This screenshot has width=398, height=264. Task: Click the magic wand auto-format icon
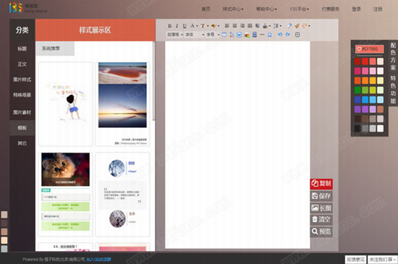(x=305, y=25)
